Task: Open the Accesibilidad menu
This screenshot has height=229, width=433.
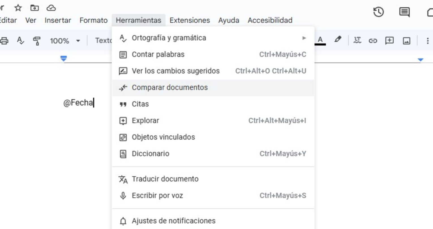Action: (270, 20)
